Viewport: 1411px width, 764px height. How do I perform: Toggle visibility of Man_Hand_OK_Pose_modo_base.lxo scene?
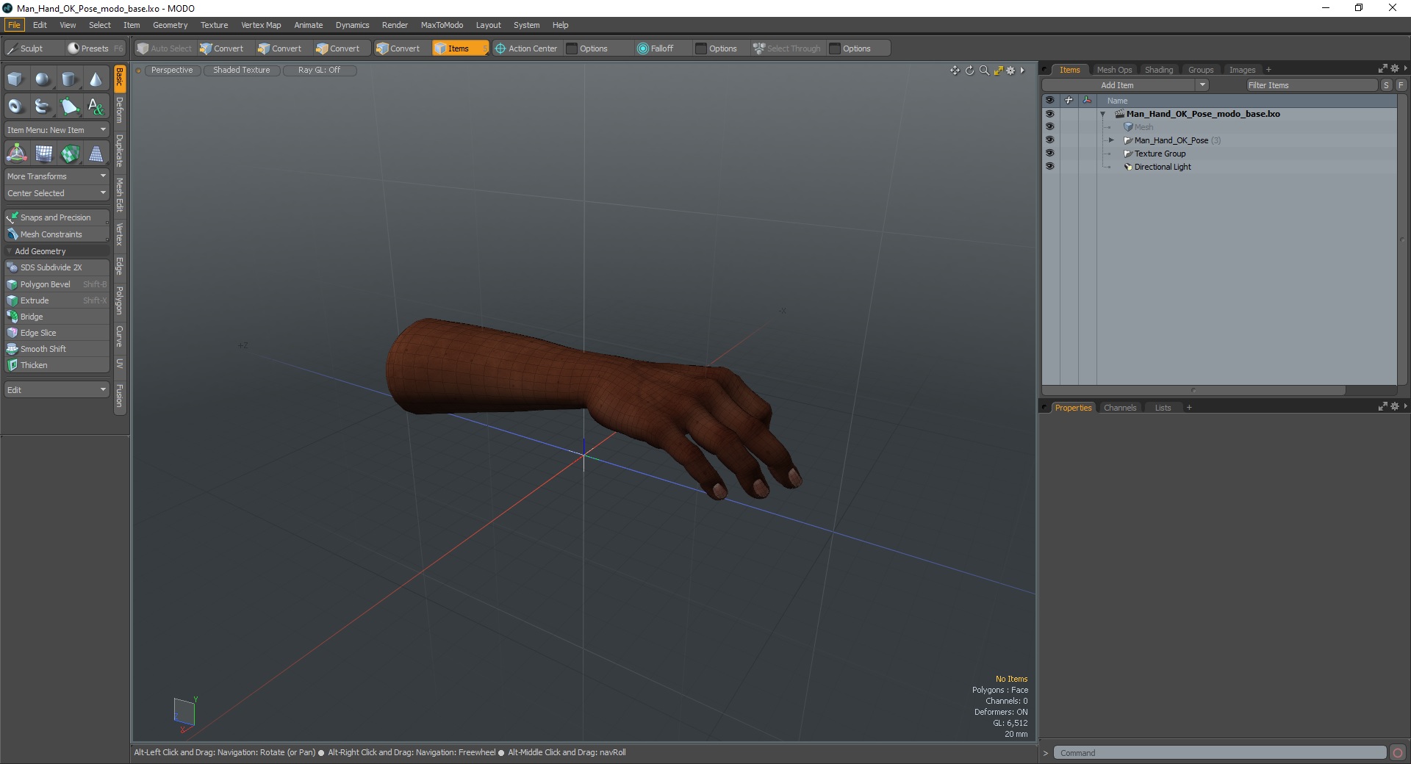click(x=1049, y=114)
